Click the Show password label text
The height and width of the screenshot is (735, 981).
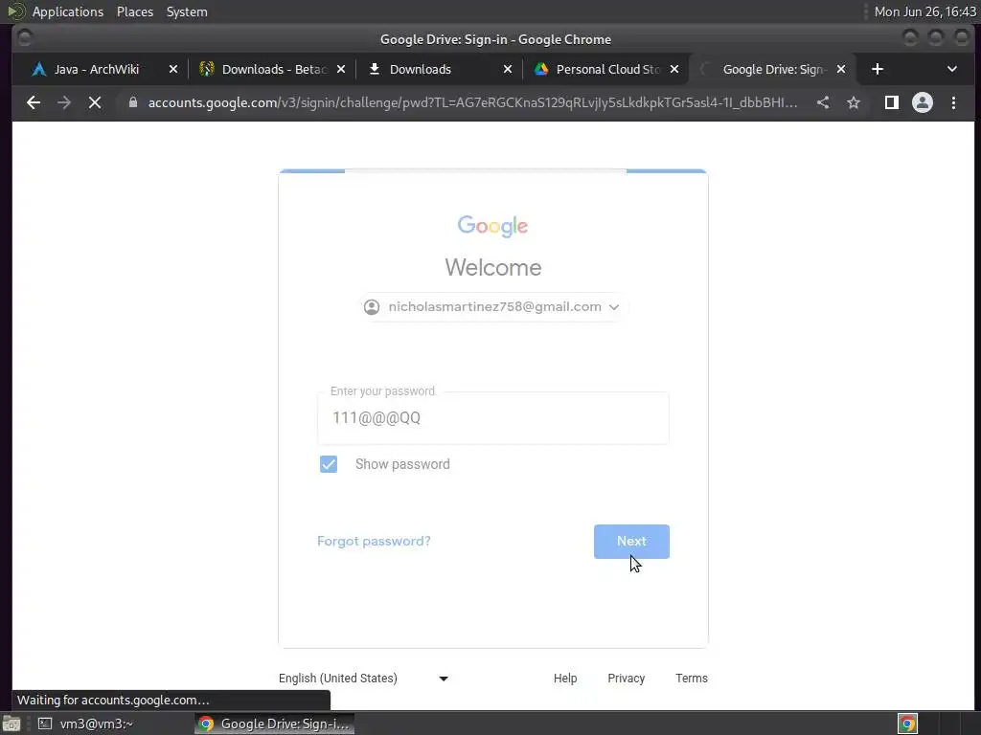click(402, 464)
